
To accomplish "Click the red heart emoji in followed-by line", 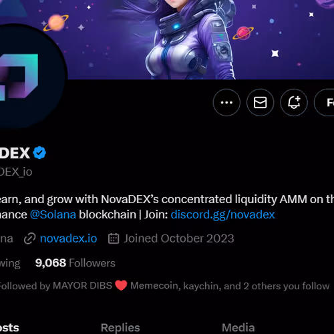I will click(x=121, y=285).
